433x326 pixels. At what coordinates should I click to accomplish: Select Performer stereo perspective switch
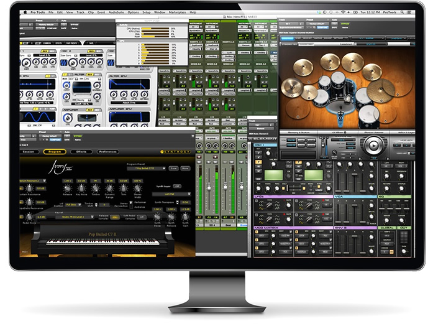[x=131, y=204]
